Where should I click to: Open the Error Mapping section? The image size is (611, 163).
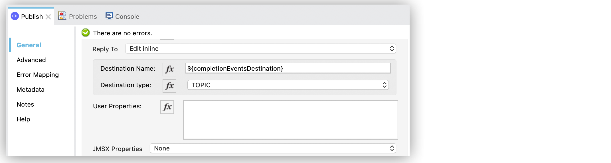pyautogui.click(x=38, y=75)
